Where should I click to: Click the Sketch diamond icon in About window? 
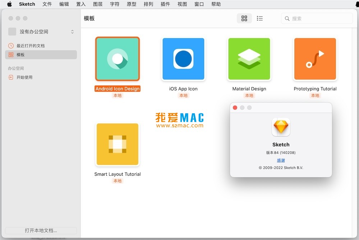coord(281,127)
